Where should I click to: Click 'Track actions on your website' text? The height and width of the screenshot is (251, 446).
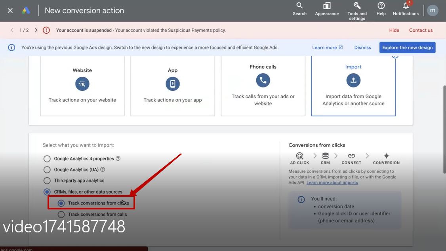click(82, 100)
